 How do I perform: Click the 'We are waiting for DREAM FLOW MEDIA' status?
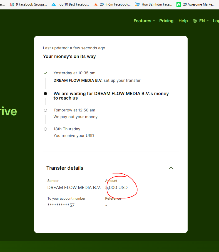tap(111, 96)
